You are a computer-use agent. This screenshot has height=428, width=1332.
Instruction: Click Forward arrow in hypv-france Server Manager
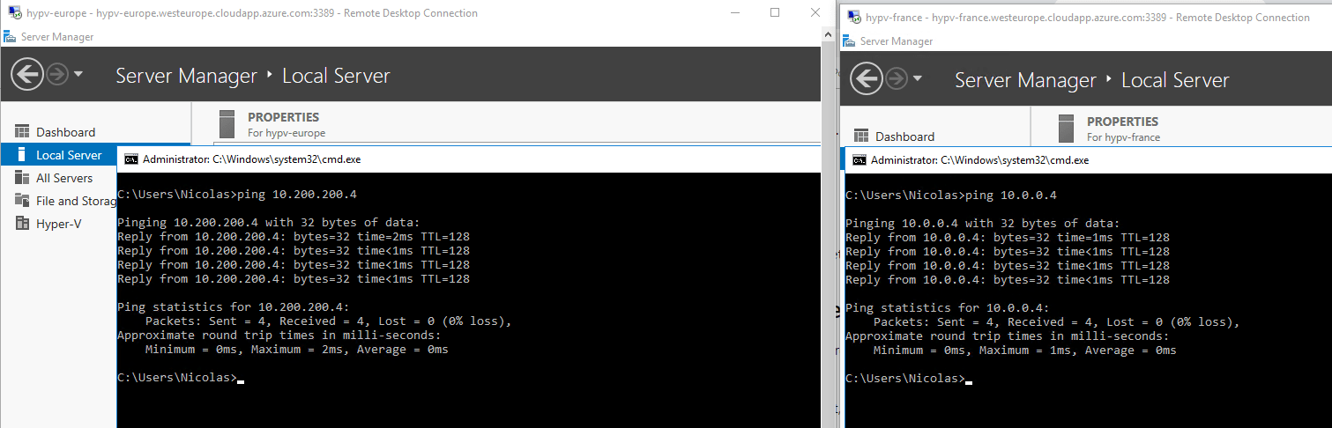[x=897, y=79]
